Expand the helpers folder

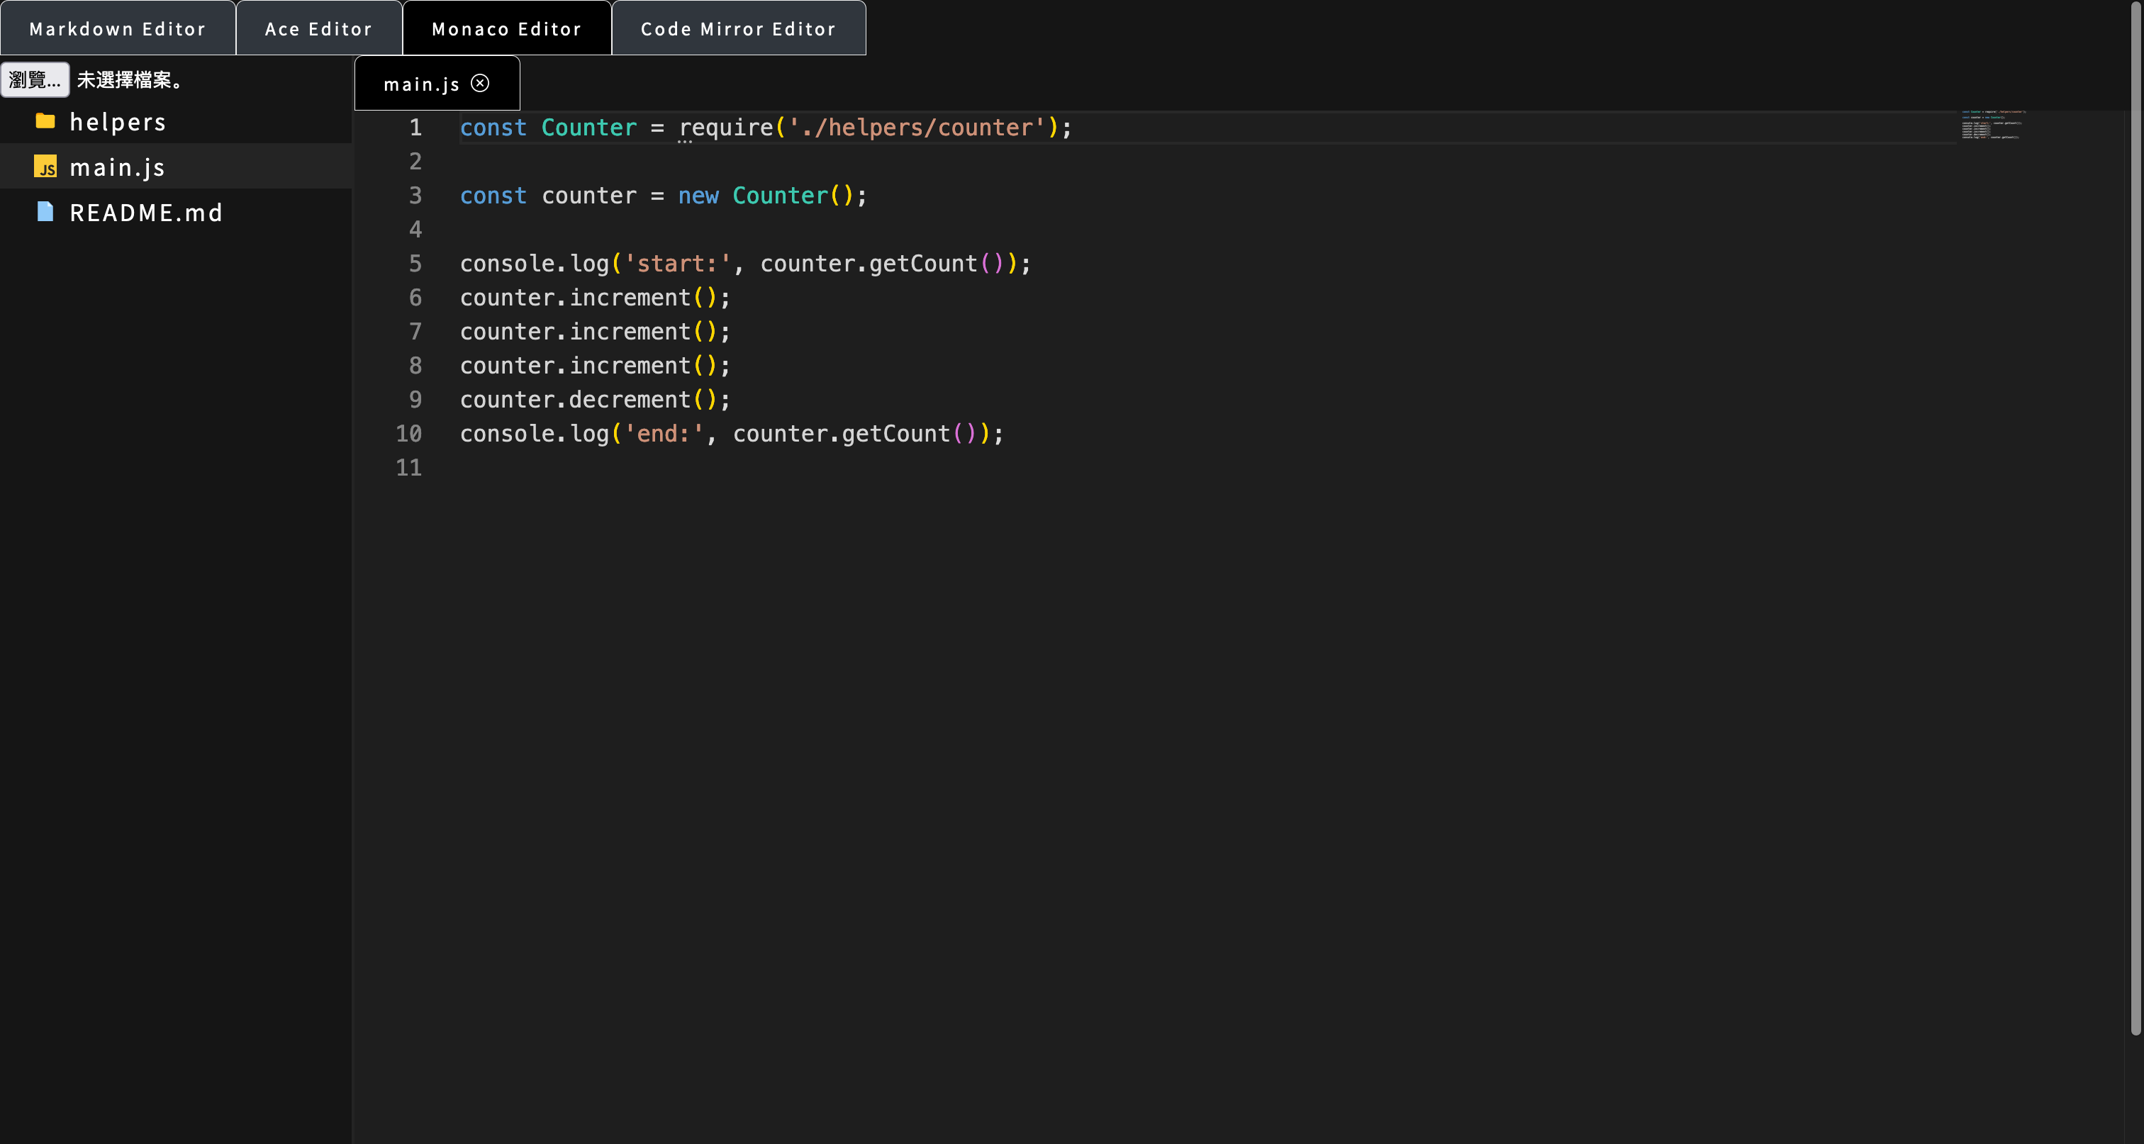pos(118,123)
